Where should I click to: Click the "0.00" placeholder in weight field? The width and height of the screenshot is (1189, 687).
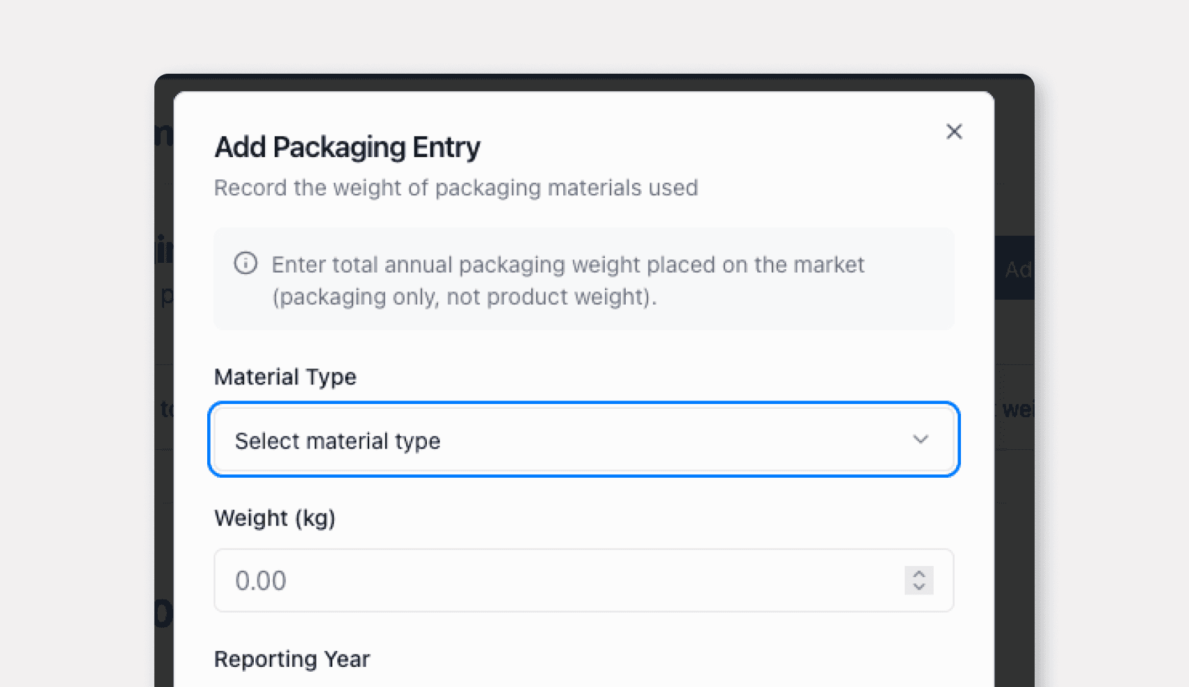pos(261,581)
